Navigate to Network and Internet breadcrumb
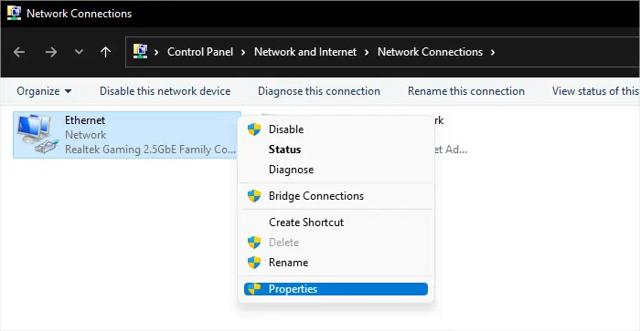This screenshot has height=331, width=640. pyautogui.click(x=305, y=52)
